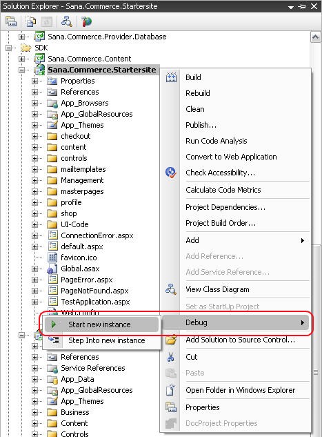The width and height of the screenshot is (322, 437).
Task: Click the App_Data folder icon
Action: [x=52, y=379]
